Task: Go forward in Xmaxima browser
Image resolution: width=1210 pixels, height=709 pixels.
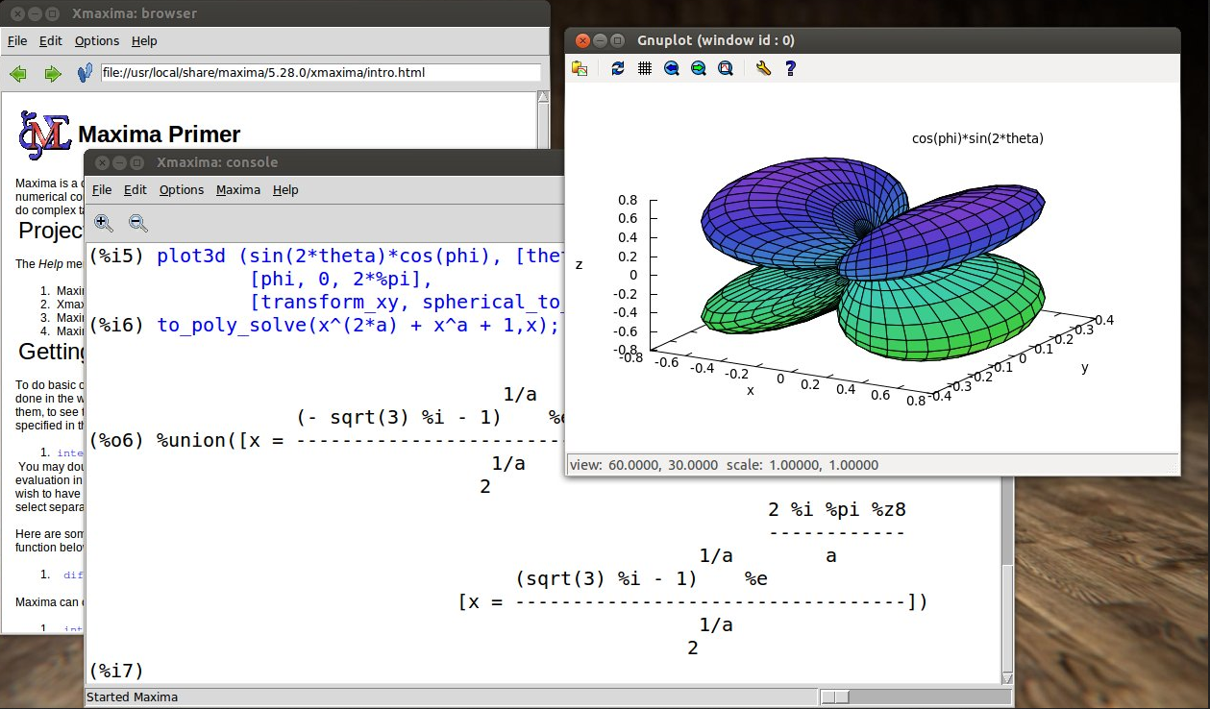Action: (53, 73)
